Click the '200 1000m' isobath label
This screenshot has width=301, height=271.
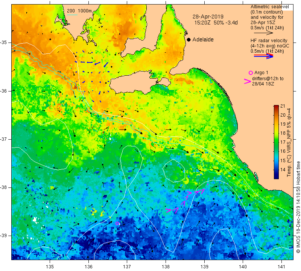click(x=79, y=11)
